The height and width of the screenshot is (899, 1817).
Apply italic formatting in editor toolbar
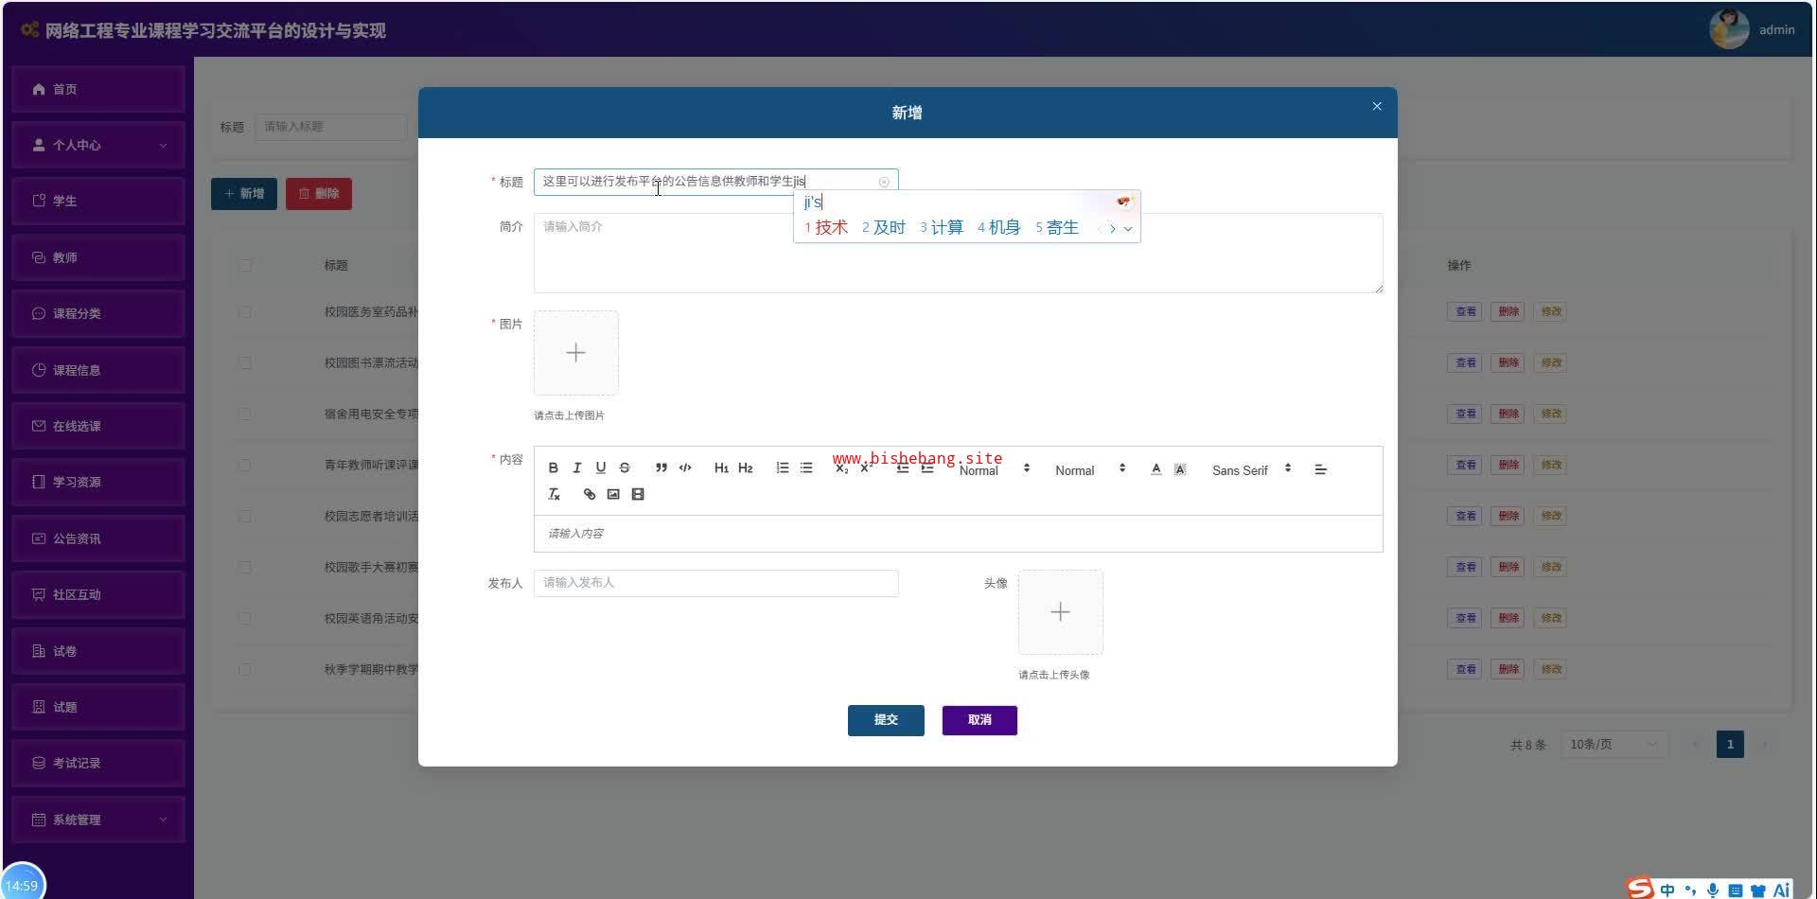[577, 467]
